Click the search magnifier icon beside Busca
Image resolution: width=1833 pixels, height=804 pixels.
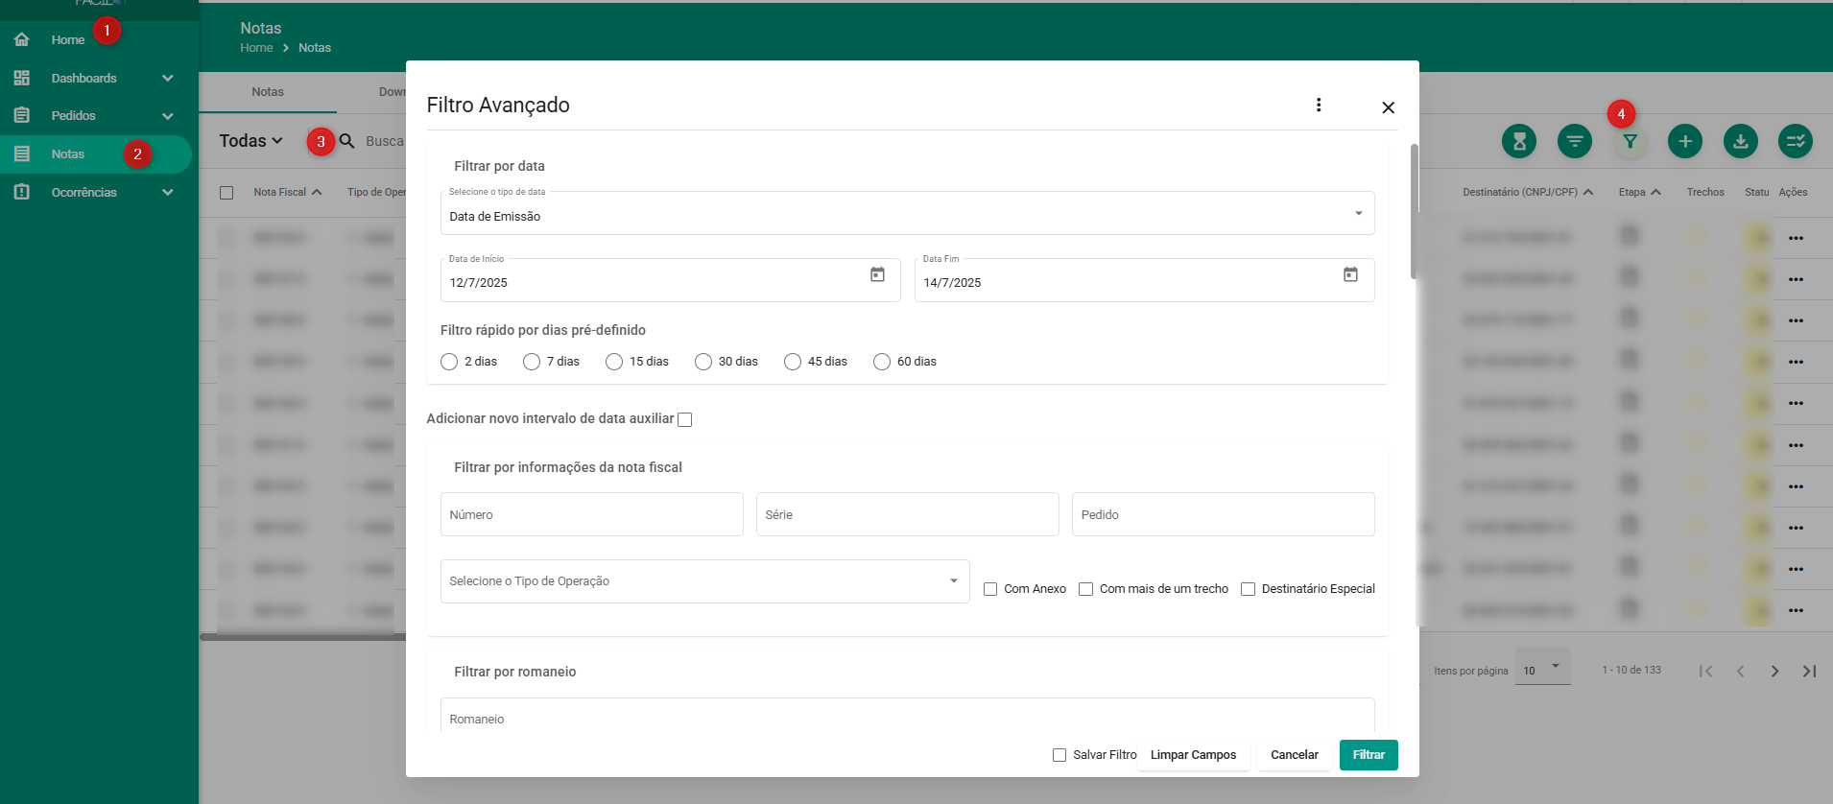(347, 141)
